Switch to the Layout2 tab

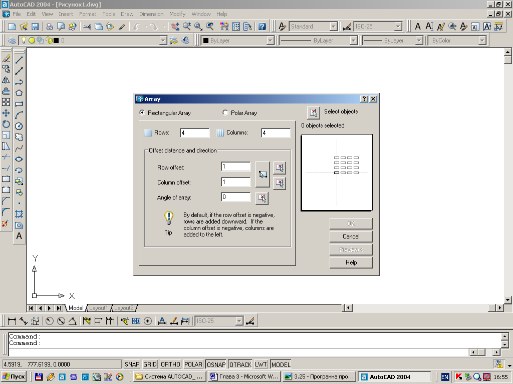[x=124, y=308]
